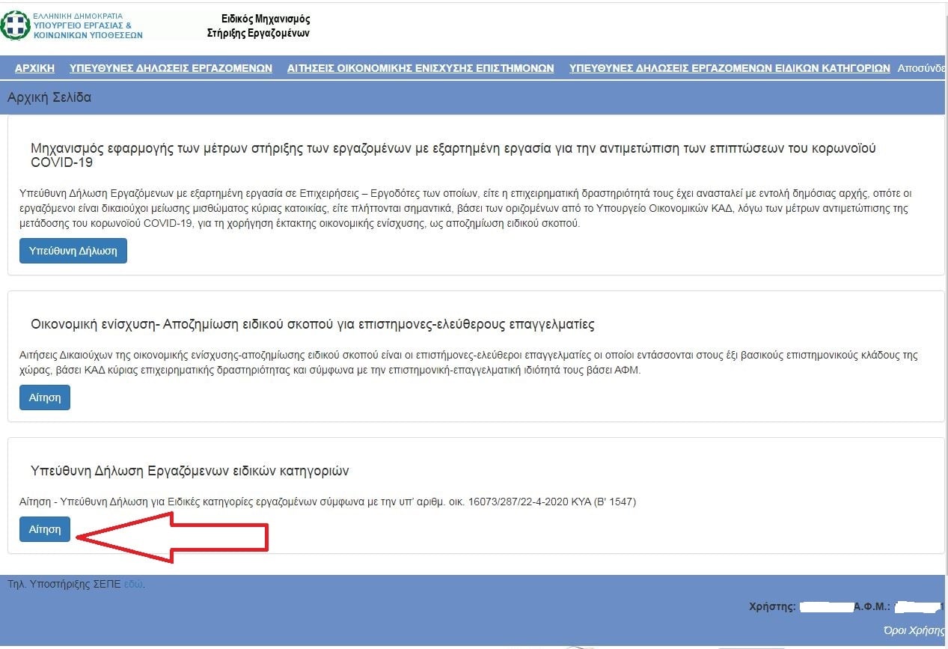Click the Greek ministry emblem logo
This screenshot has width=948, height=649.
click(x=14, y=25)
